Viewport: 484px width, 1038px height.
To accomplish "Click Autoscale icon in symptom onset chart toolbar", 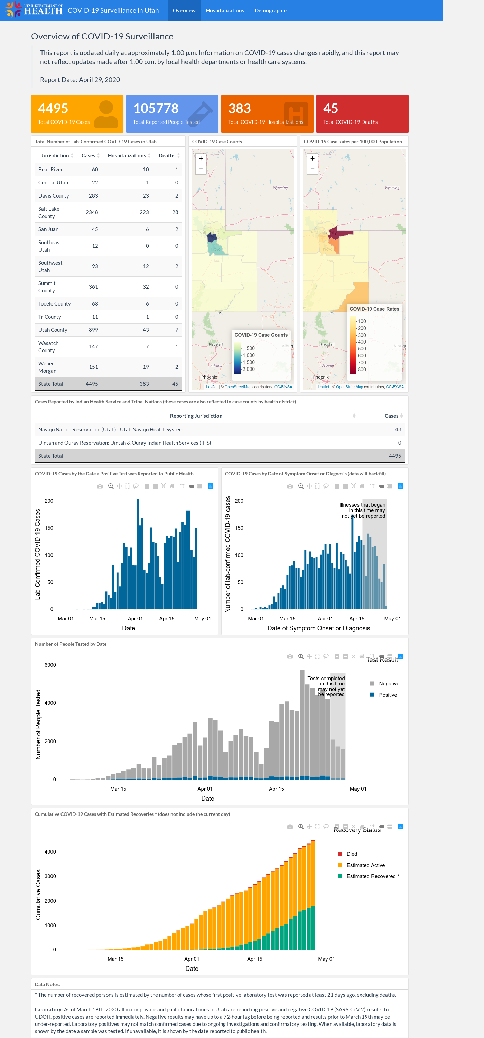I will [x=354, y=486].
